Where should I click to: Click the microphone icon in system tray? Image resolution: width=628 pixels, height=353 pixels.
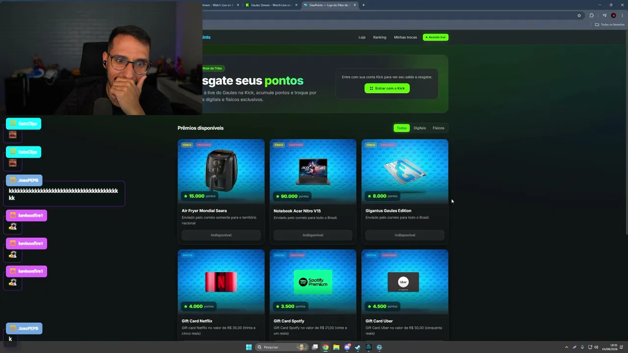(582, 347)
